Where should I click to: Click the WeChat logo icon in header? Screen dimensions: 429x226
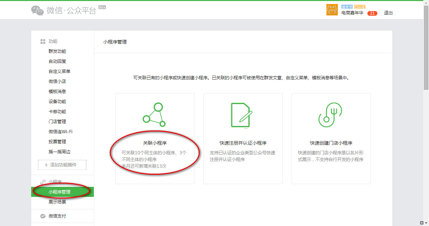point(38,10)
